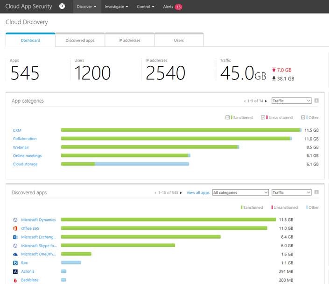Open the Discover menu
Image resolution: width=329 pixels, height=284 pixels.
(x=86, y=7)
